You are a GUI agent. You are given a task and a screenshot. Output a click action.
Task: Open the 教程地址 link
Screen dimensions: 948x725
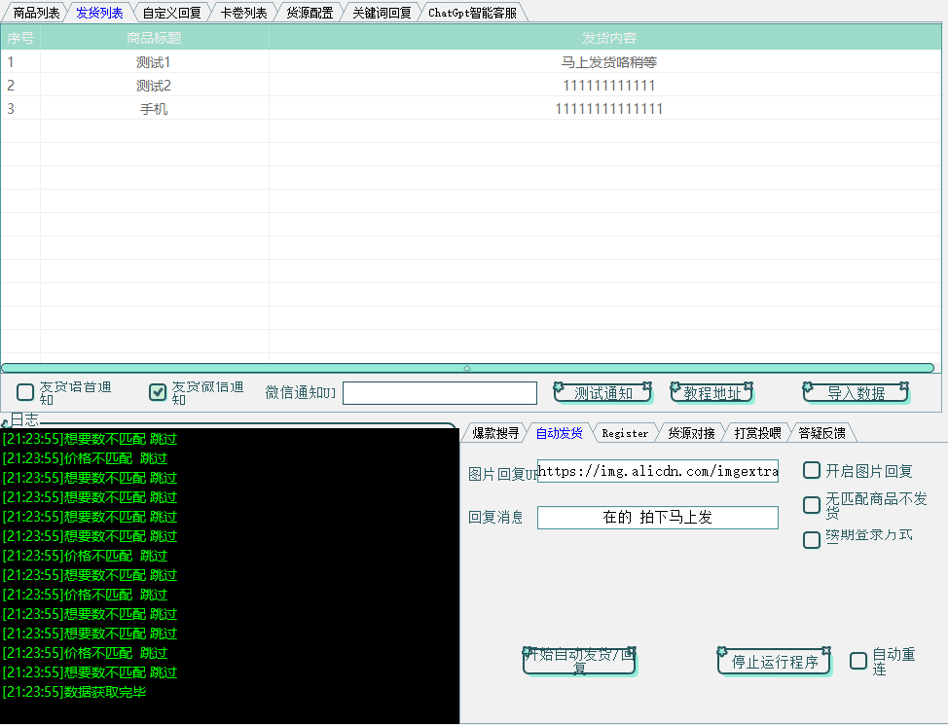(x=711, y=392)
